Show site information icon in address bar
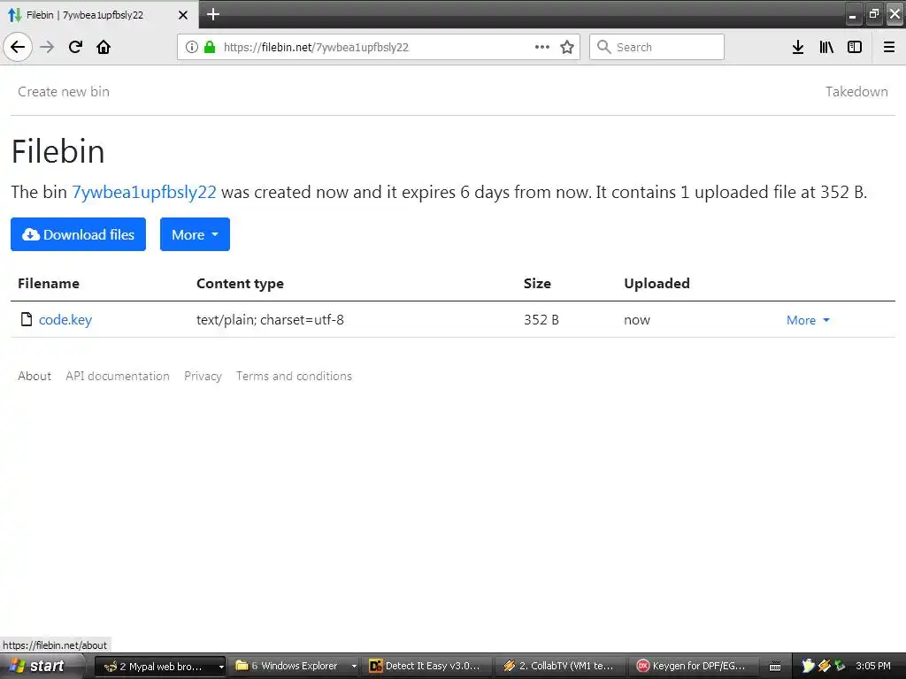The width and height of the screenshot is (906, 679). point(192,47)
